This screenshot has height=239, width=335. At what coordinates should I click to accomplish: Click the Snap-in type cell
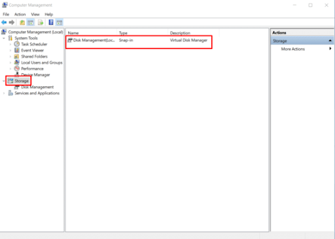(126, 40)
